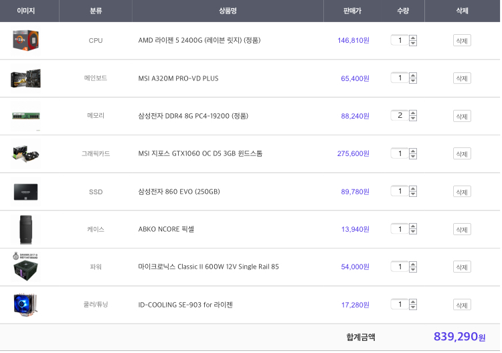Click the Samsung DDR4 memory thumbnail

(25, 116)
